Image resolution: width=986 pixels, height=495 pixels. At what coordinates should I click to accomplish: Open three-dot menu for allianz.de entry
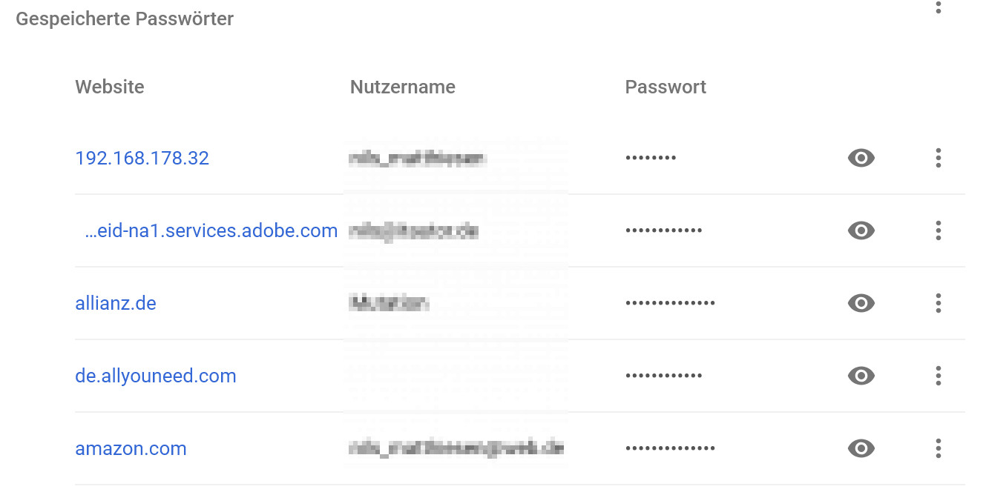[x=939, y=303]
